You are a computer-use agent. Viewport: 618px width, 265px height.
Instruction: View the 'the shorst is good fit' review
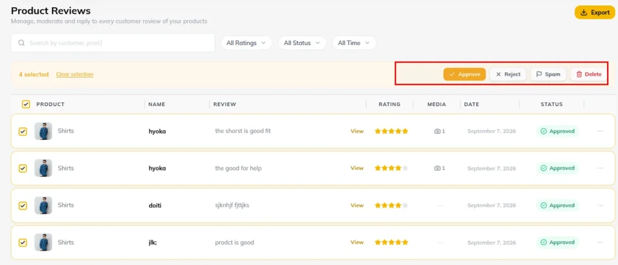coord(357,131)
